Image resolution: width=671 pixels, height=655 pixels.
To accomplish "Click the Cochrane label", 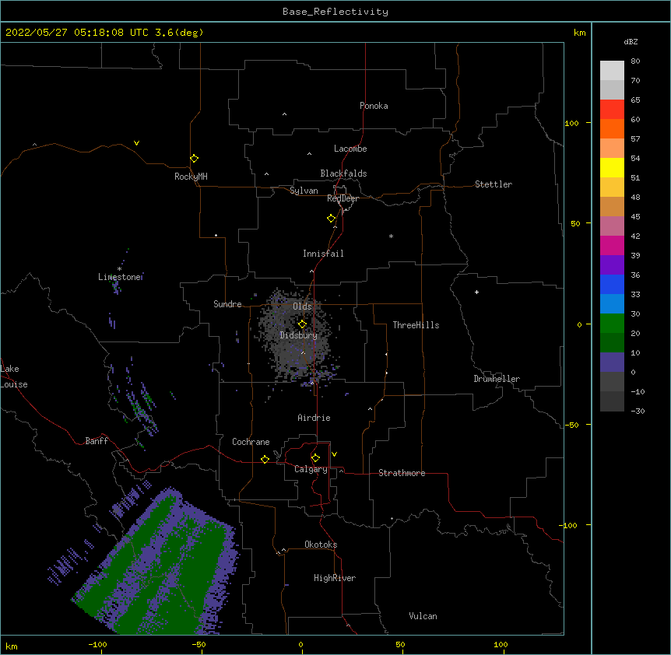I will coord(251,442).
